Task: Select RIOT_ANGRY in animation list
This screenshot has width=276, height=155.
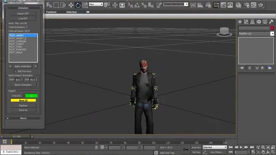Action: tap(23, 35)
